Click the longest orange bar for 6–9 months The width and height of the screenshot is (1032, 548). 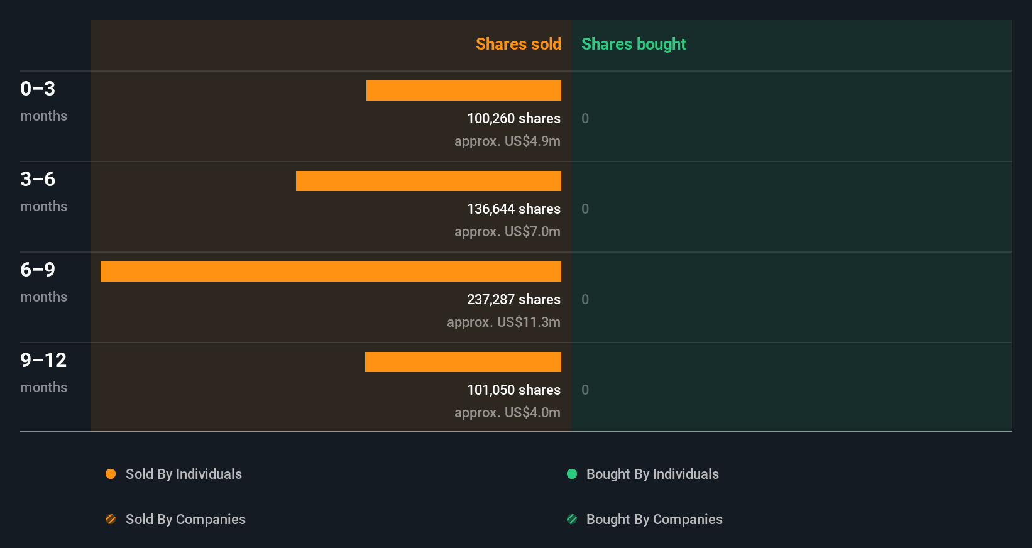point(331,271)
